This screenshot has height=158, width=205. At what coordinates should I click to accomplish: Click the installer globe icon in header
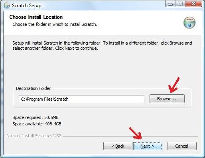point(189,23)
